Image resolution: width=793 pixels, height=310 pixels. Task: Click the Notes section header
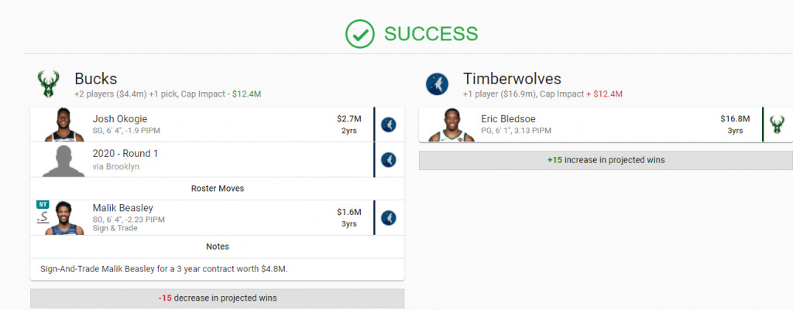point(218,247)
